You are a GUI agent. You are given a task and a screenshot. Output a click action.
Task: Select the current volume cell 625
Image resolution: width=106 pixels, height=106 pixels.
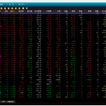point(67,65)
